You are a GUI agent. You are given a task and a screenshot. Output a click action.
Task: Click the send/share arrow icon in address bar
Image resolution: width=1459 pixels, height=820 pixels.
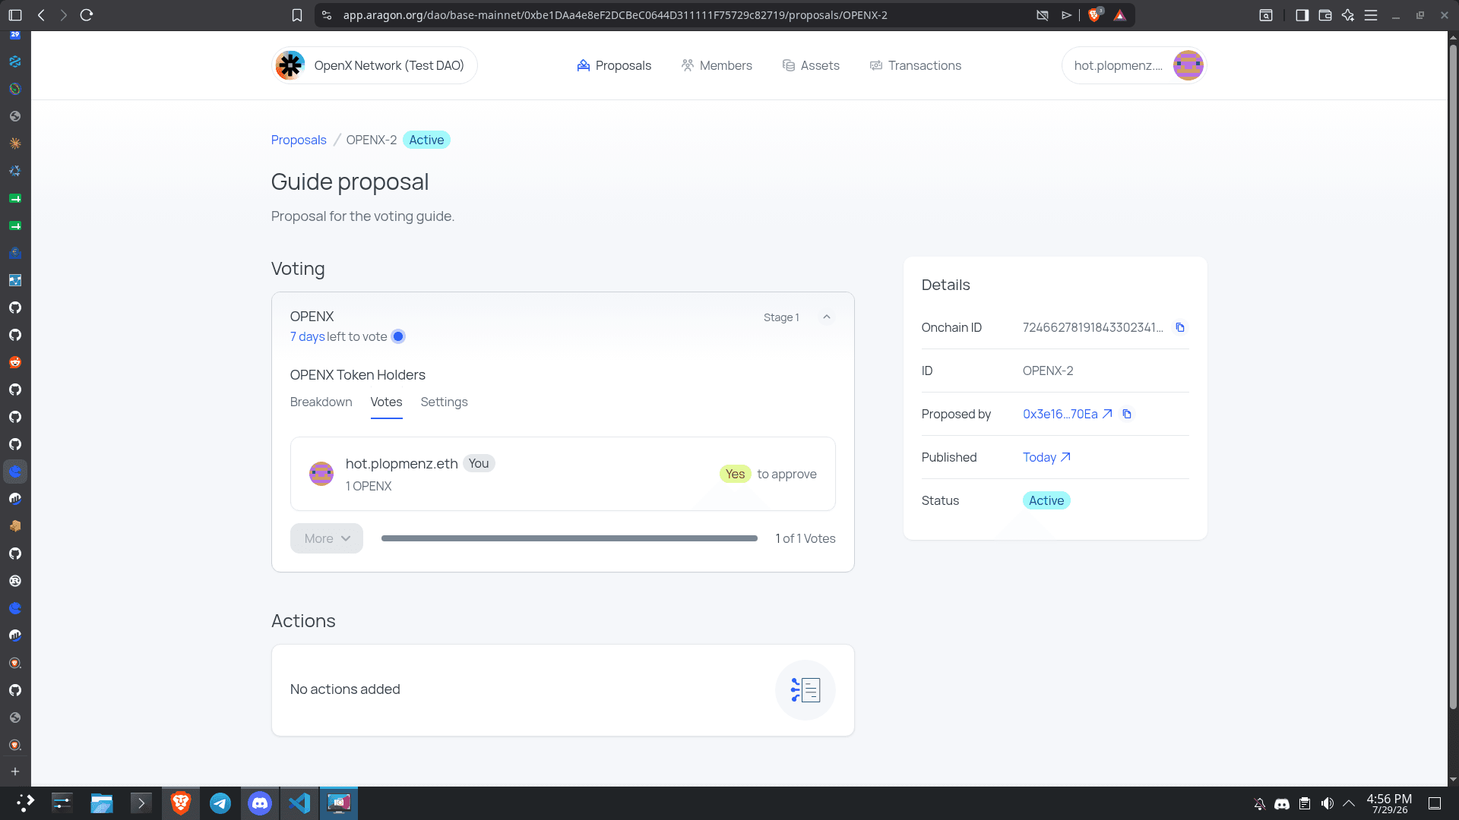pyautogui.click(x=1067, y=15)
